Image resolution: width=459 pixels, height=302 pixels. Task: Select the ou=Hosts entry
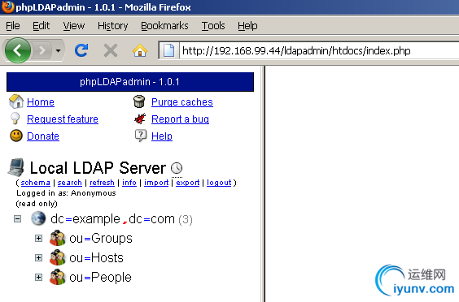(96, 258)
